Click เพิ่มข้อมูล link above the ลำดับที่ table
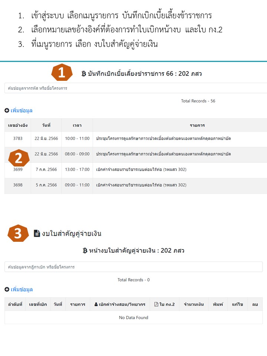267x356 pixels. click(x=22, y=290)
